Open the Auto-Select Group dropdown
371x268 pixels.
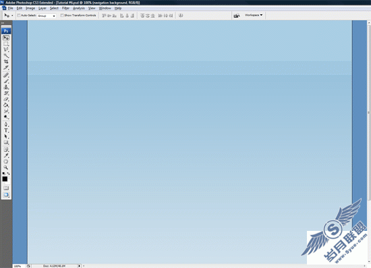[47, 16]
